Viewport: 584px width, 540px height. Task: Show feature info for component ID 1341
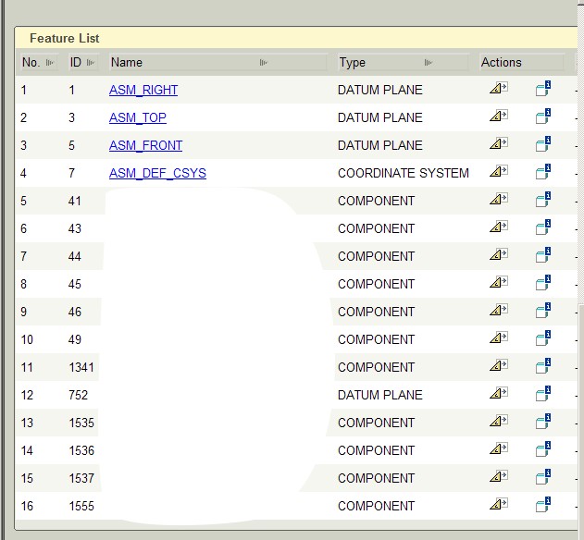click(543, 366)
